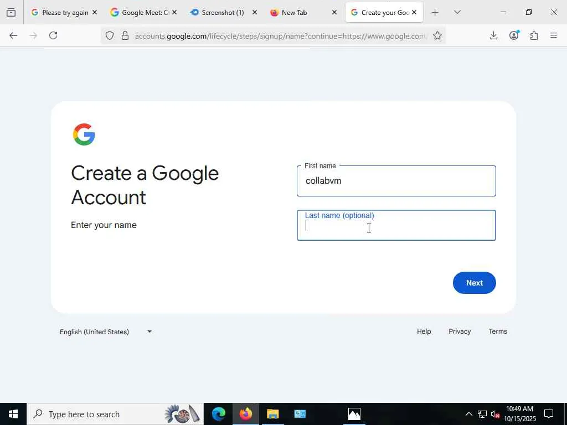Close the 'Please try again' tab
Viewport: 567px width, 425px height.
tap(95, 12)
